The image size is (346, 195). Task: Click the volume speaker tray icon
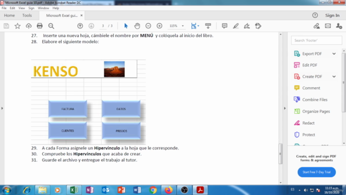tap(305, 190)
